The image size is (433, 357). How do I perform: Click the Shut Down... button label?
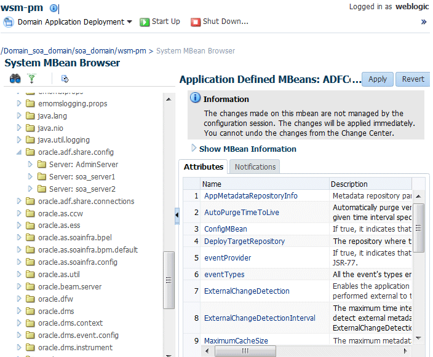[x=226, y=22]
